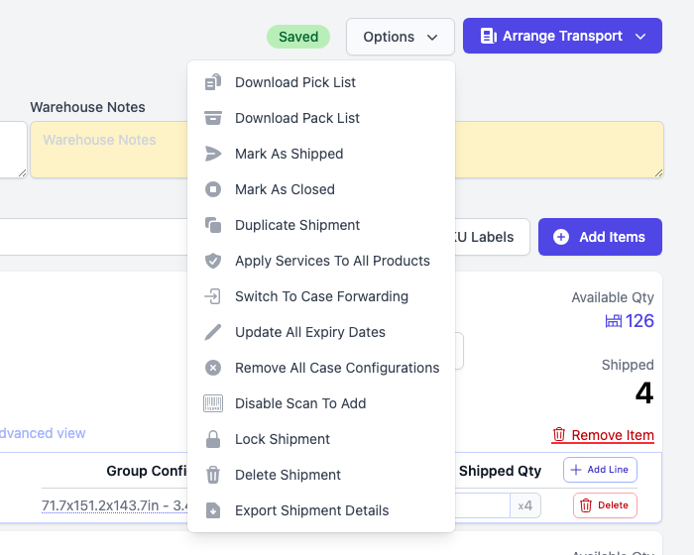The width and height of the screenshot is (694, 555).
Task: Click the Shipped Qty input field
Action: 483,505
